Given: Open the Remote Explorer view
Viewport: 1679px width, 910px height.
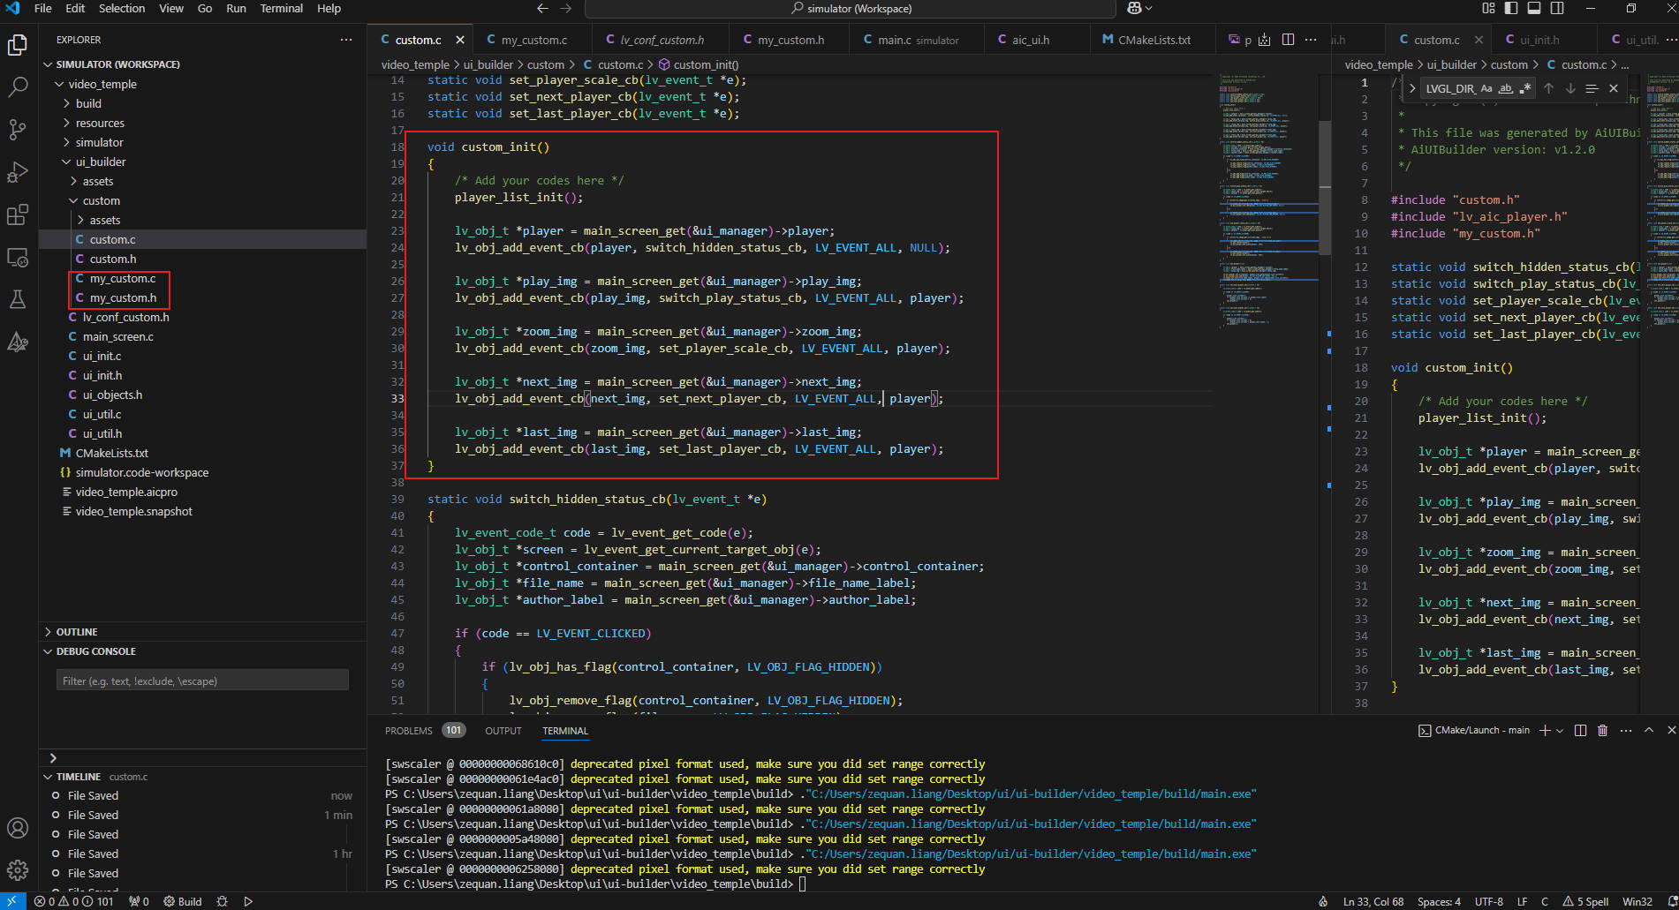Looking at the screenshot, I should click(x=18, y=257).
